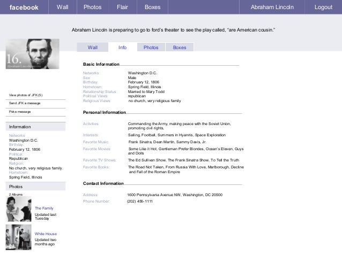Click the status text about ford's theater
This screenshot has width=342, height=256.
click(x=173, y=30)
